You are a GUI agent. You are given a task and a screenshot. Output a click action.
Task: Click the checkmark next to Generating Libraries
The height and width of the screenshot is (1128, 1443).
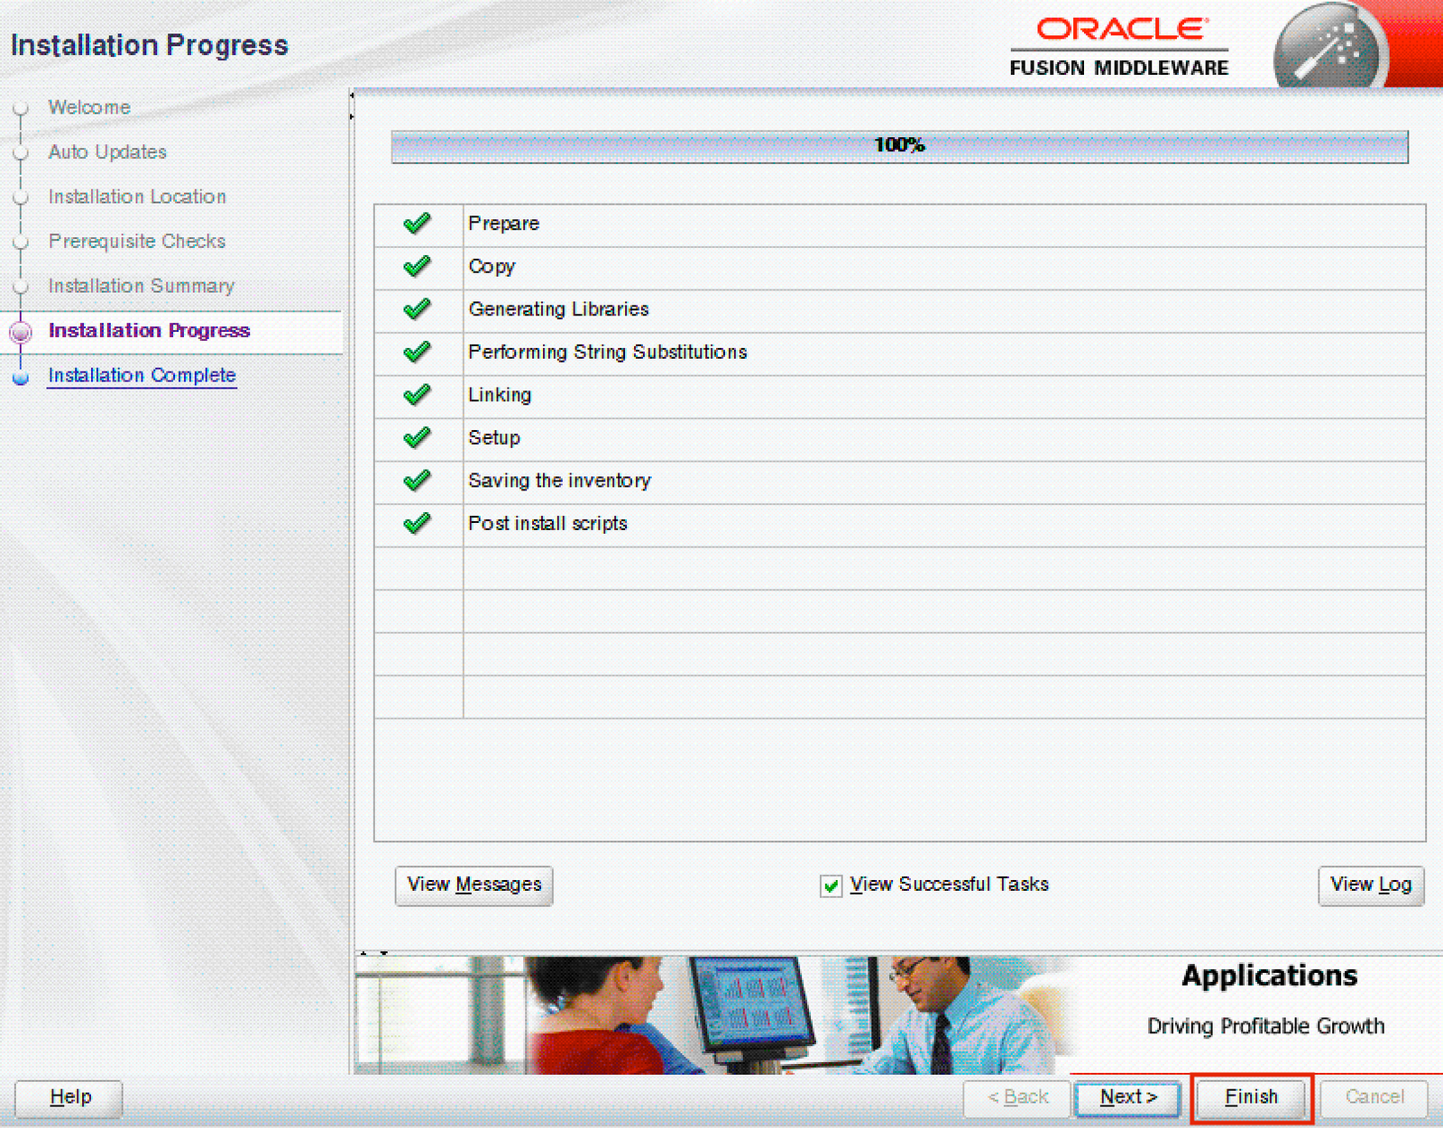point(417,309)
